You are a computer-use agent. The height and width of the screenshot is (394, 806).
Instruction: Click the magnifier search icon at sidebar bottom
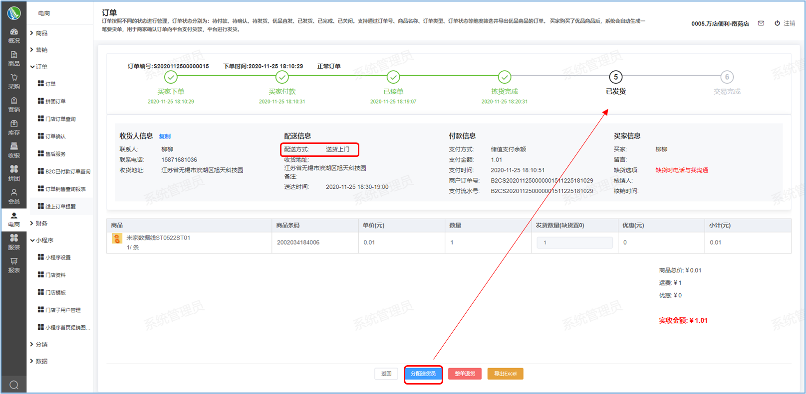pos(14,385)
